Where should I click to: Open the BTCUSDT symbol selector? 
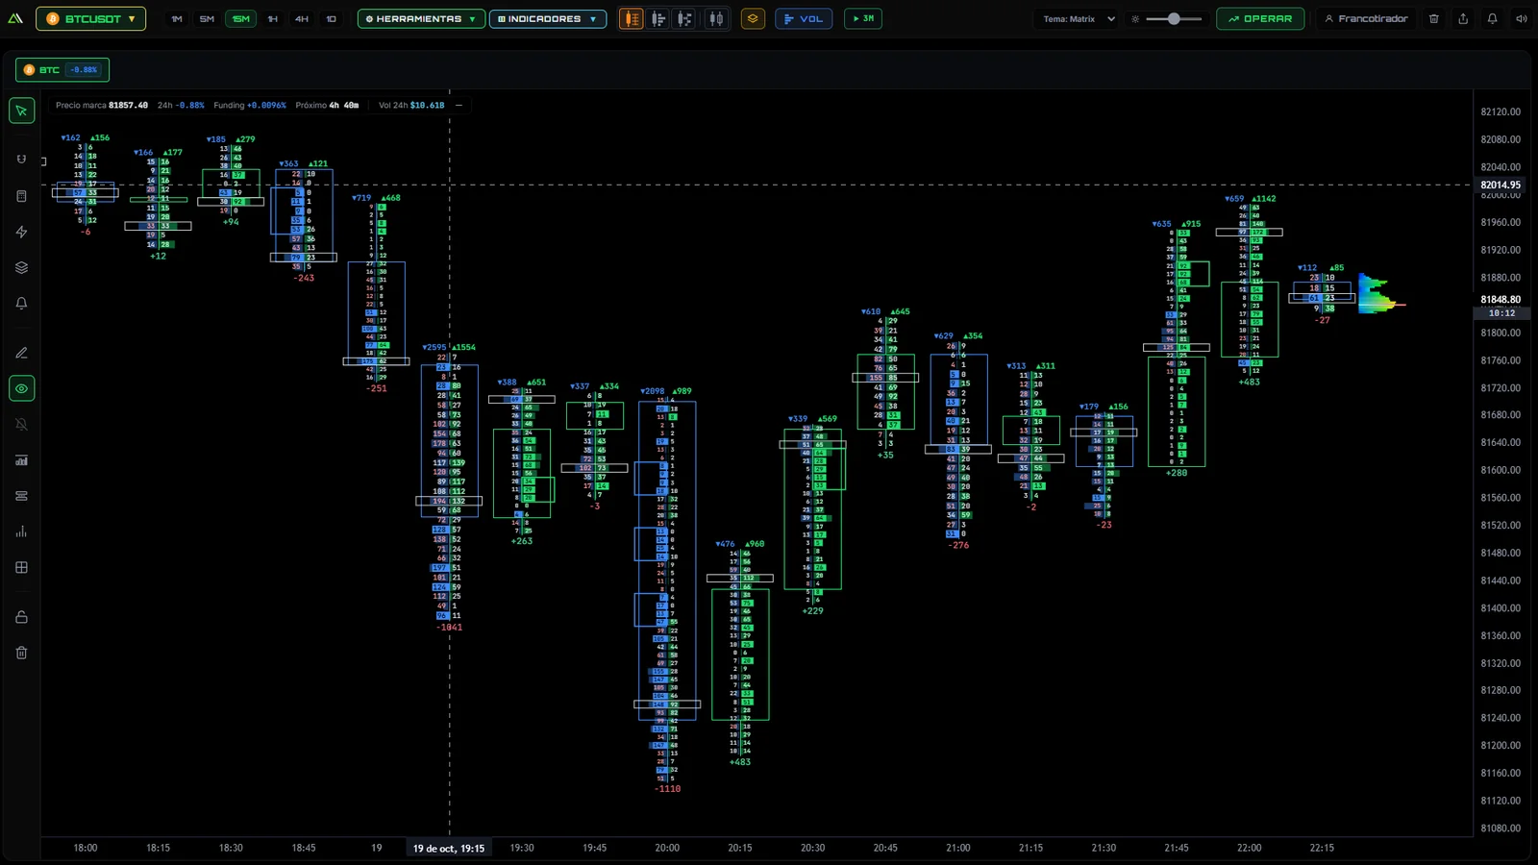click(91, 18)
